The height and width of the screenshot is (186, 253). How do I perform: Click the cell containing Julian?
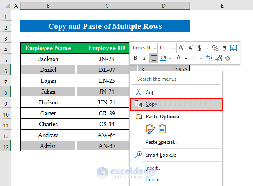48,92
